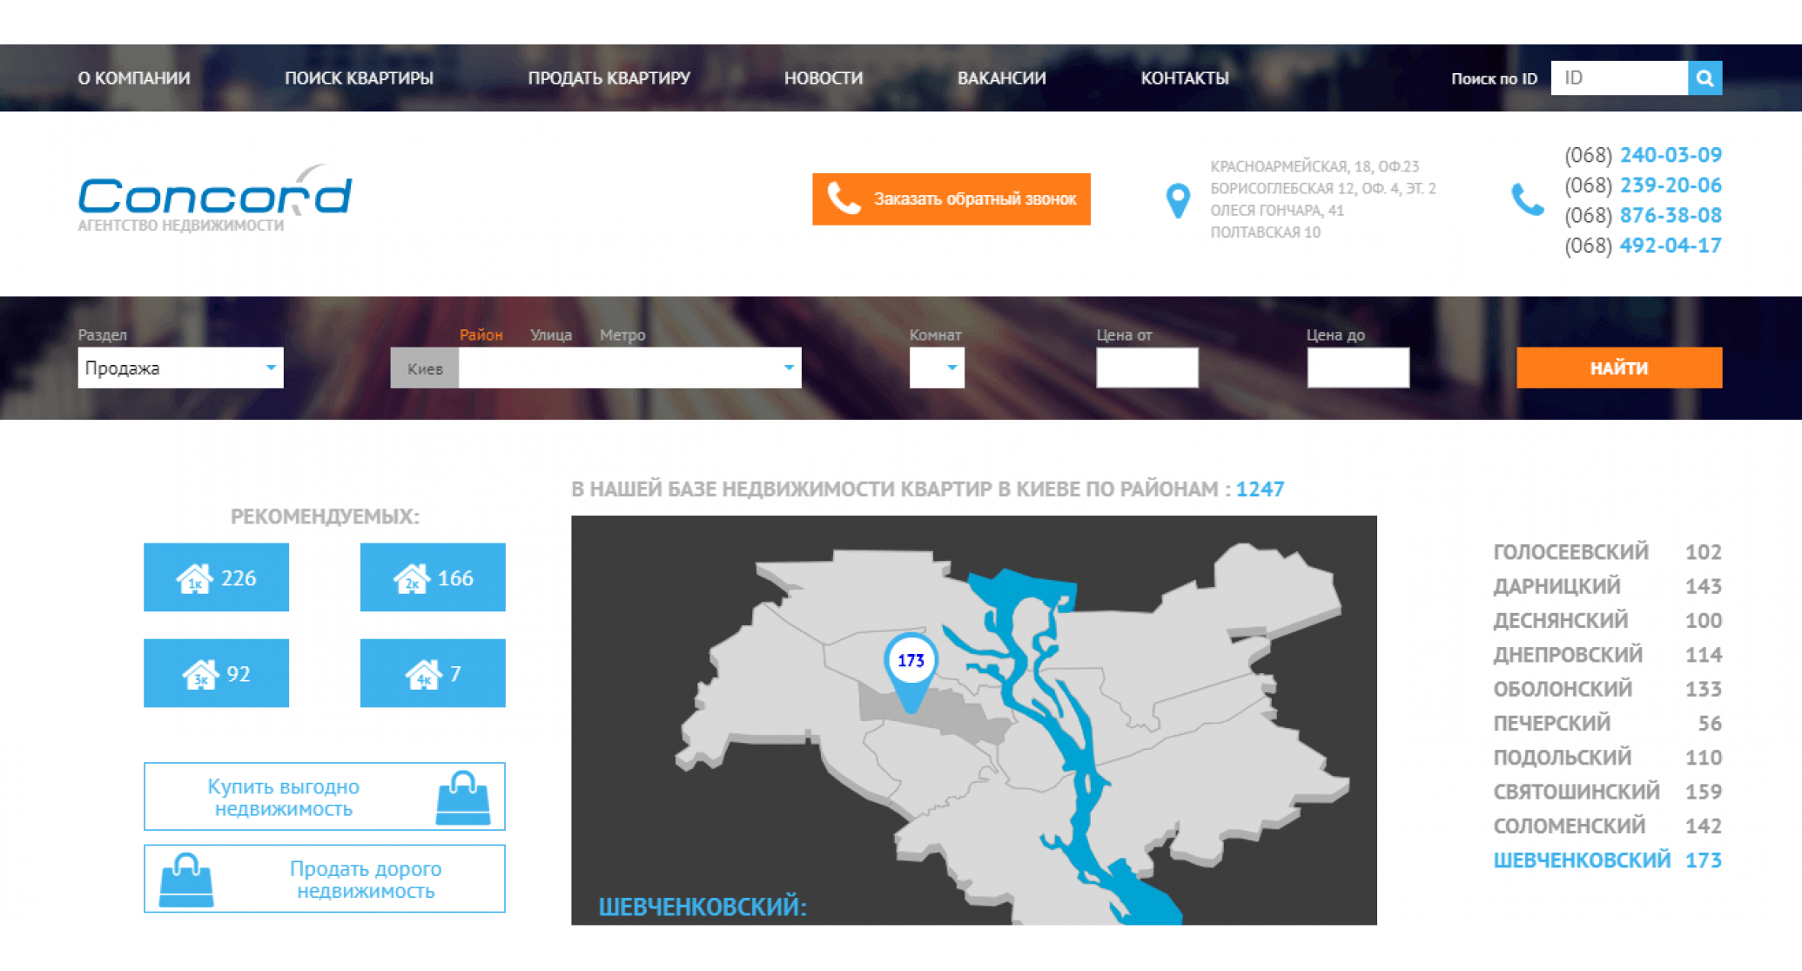Click the shopping bag icon in 'Купить выгодно'
Viewport: 1802px width, 971px height.
point(462,798)
